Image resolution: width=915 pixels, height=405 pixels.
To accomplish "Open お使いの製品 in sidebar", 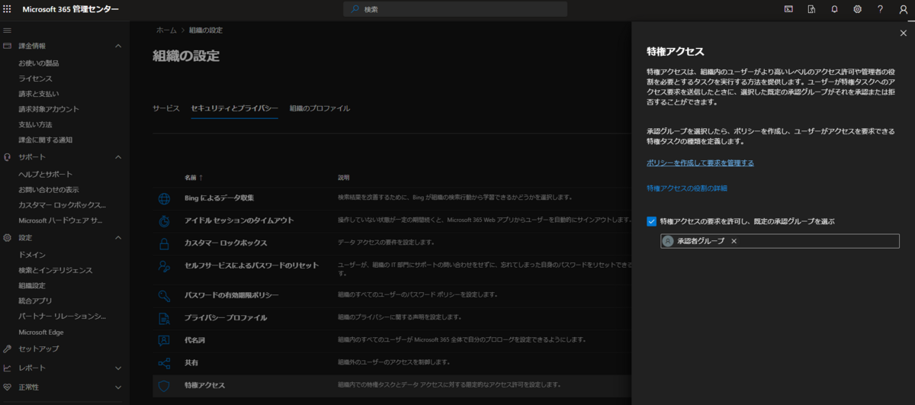I will pos(39,63).
